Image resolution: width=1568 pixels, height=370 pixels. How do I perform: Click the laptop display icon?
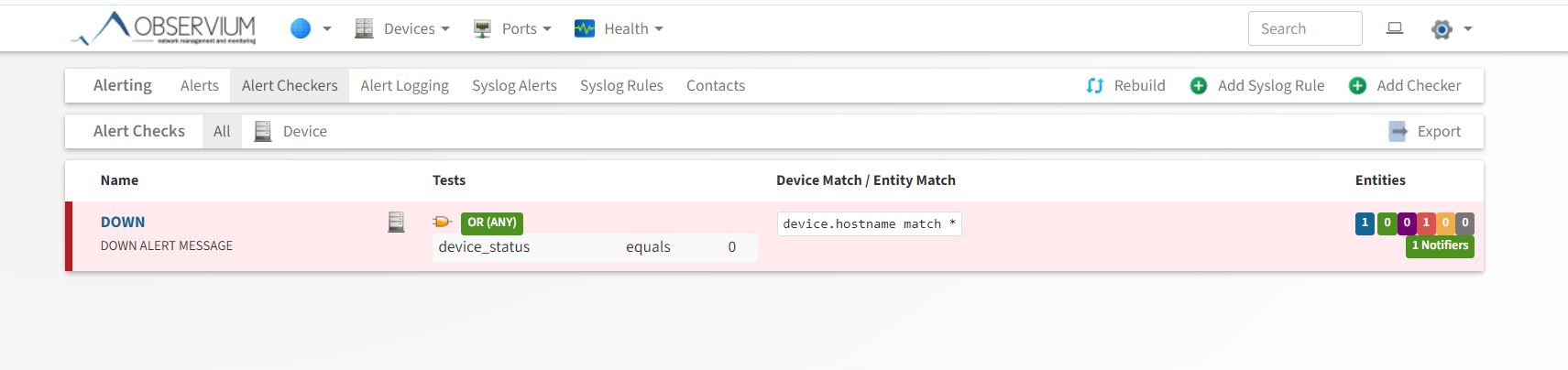coord(1394,28)
